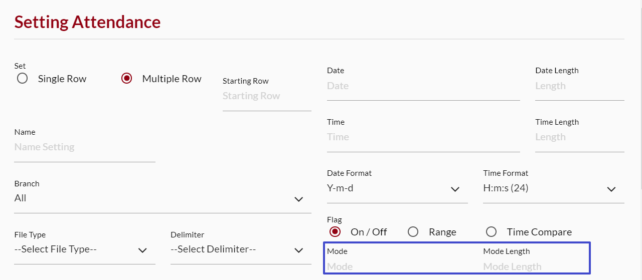Click the Setting Attendance heading
Image resolution: width=642 pixels, height=280 pixels.
(87, 22)
